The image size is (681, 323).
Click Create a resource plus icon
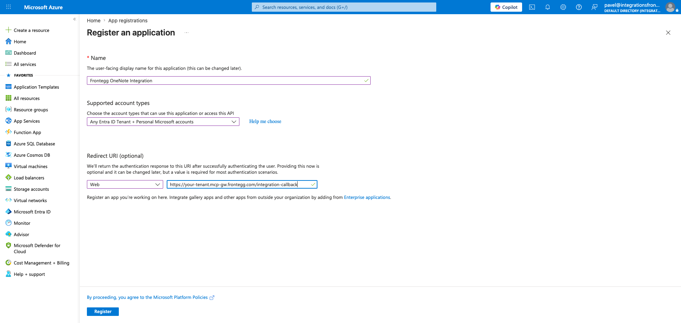(9, 30)
